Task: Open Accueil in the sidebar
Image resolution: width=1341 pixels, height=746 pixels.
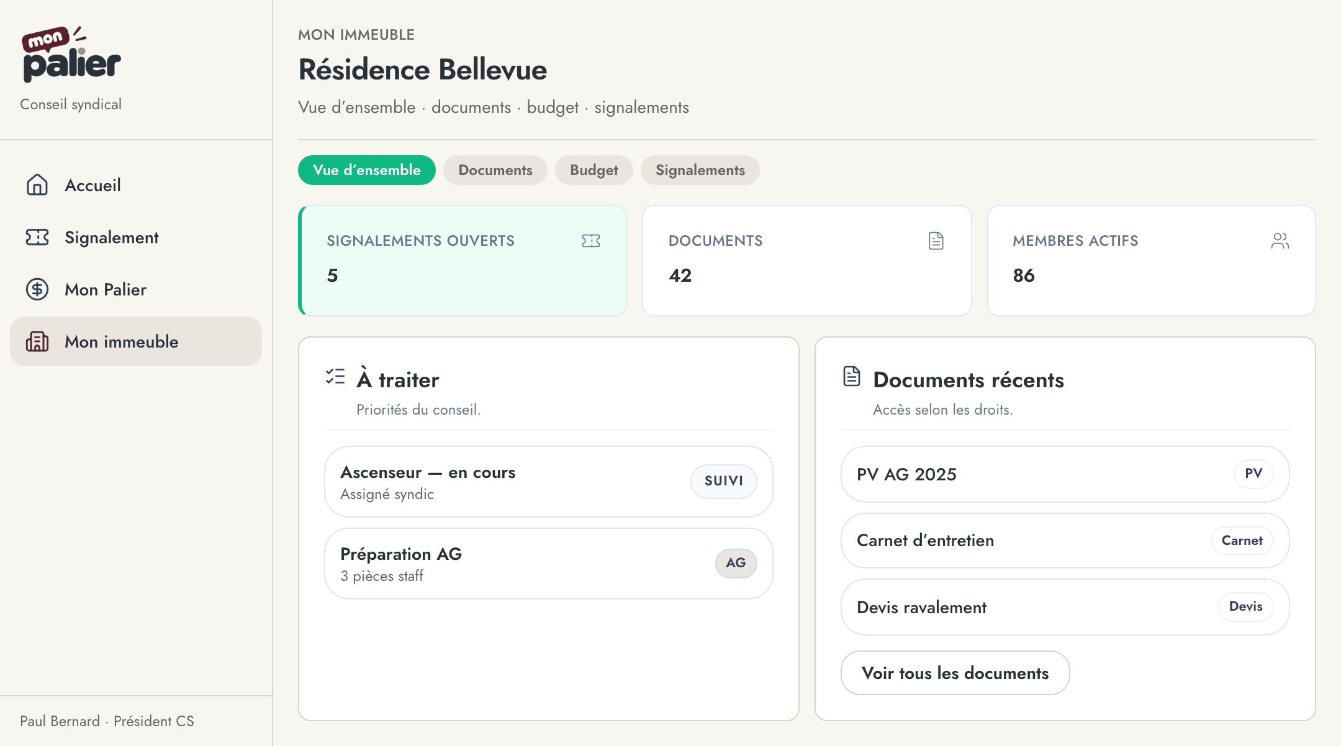Action: pyautogui.click(x=136, y=185)
